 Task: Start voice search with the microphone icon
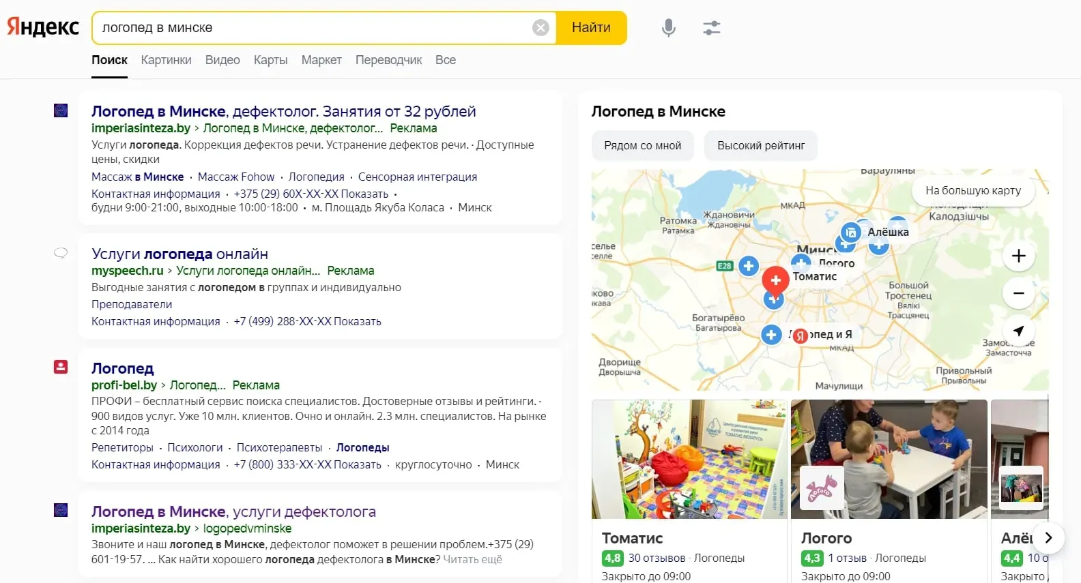(x=669, y=28)
